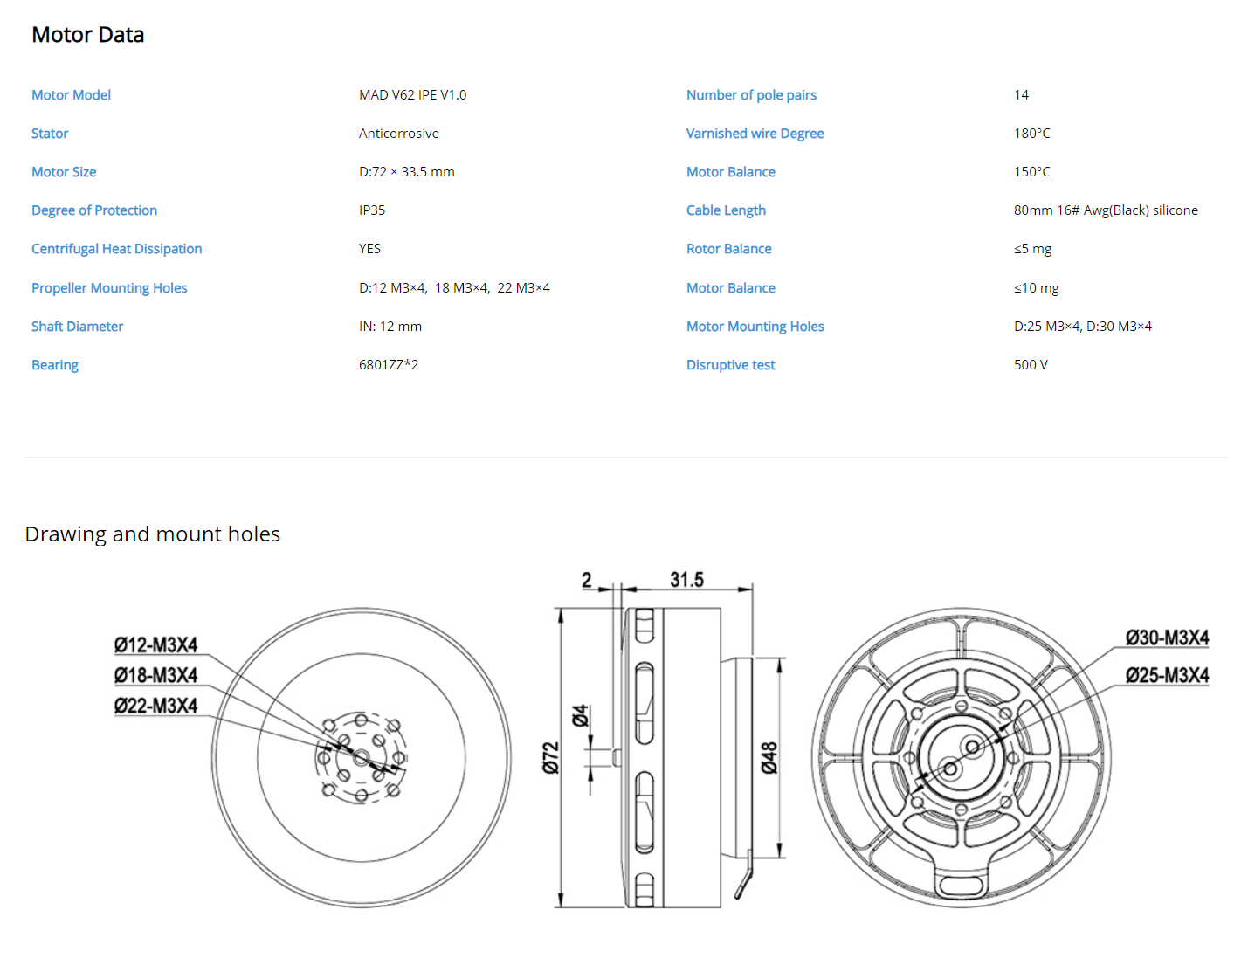Select the "Shaft Diameter" label
This screenshot has width=1248, height=965.
click(77, 327)
